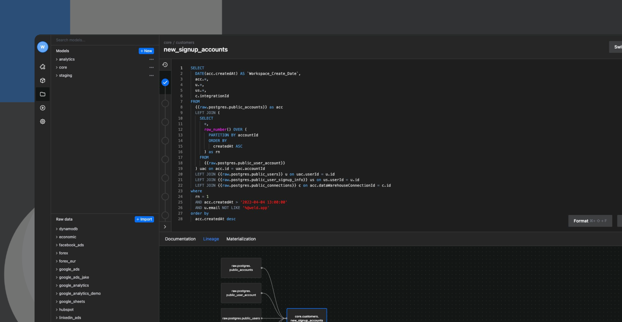Click the Lineage expand arrow button
The width and height of the screenshot is (622, 322).
(x=165, y=227)
